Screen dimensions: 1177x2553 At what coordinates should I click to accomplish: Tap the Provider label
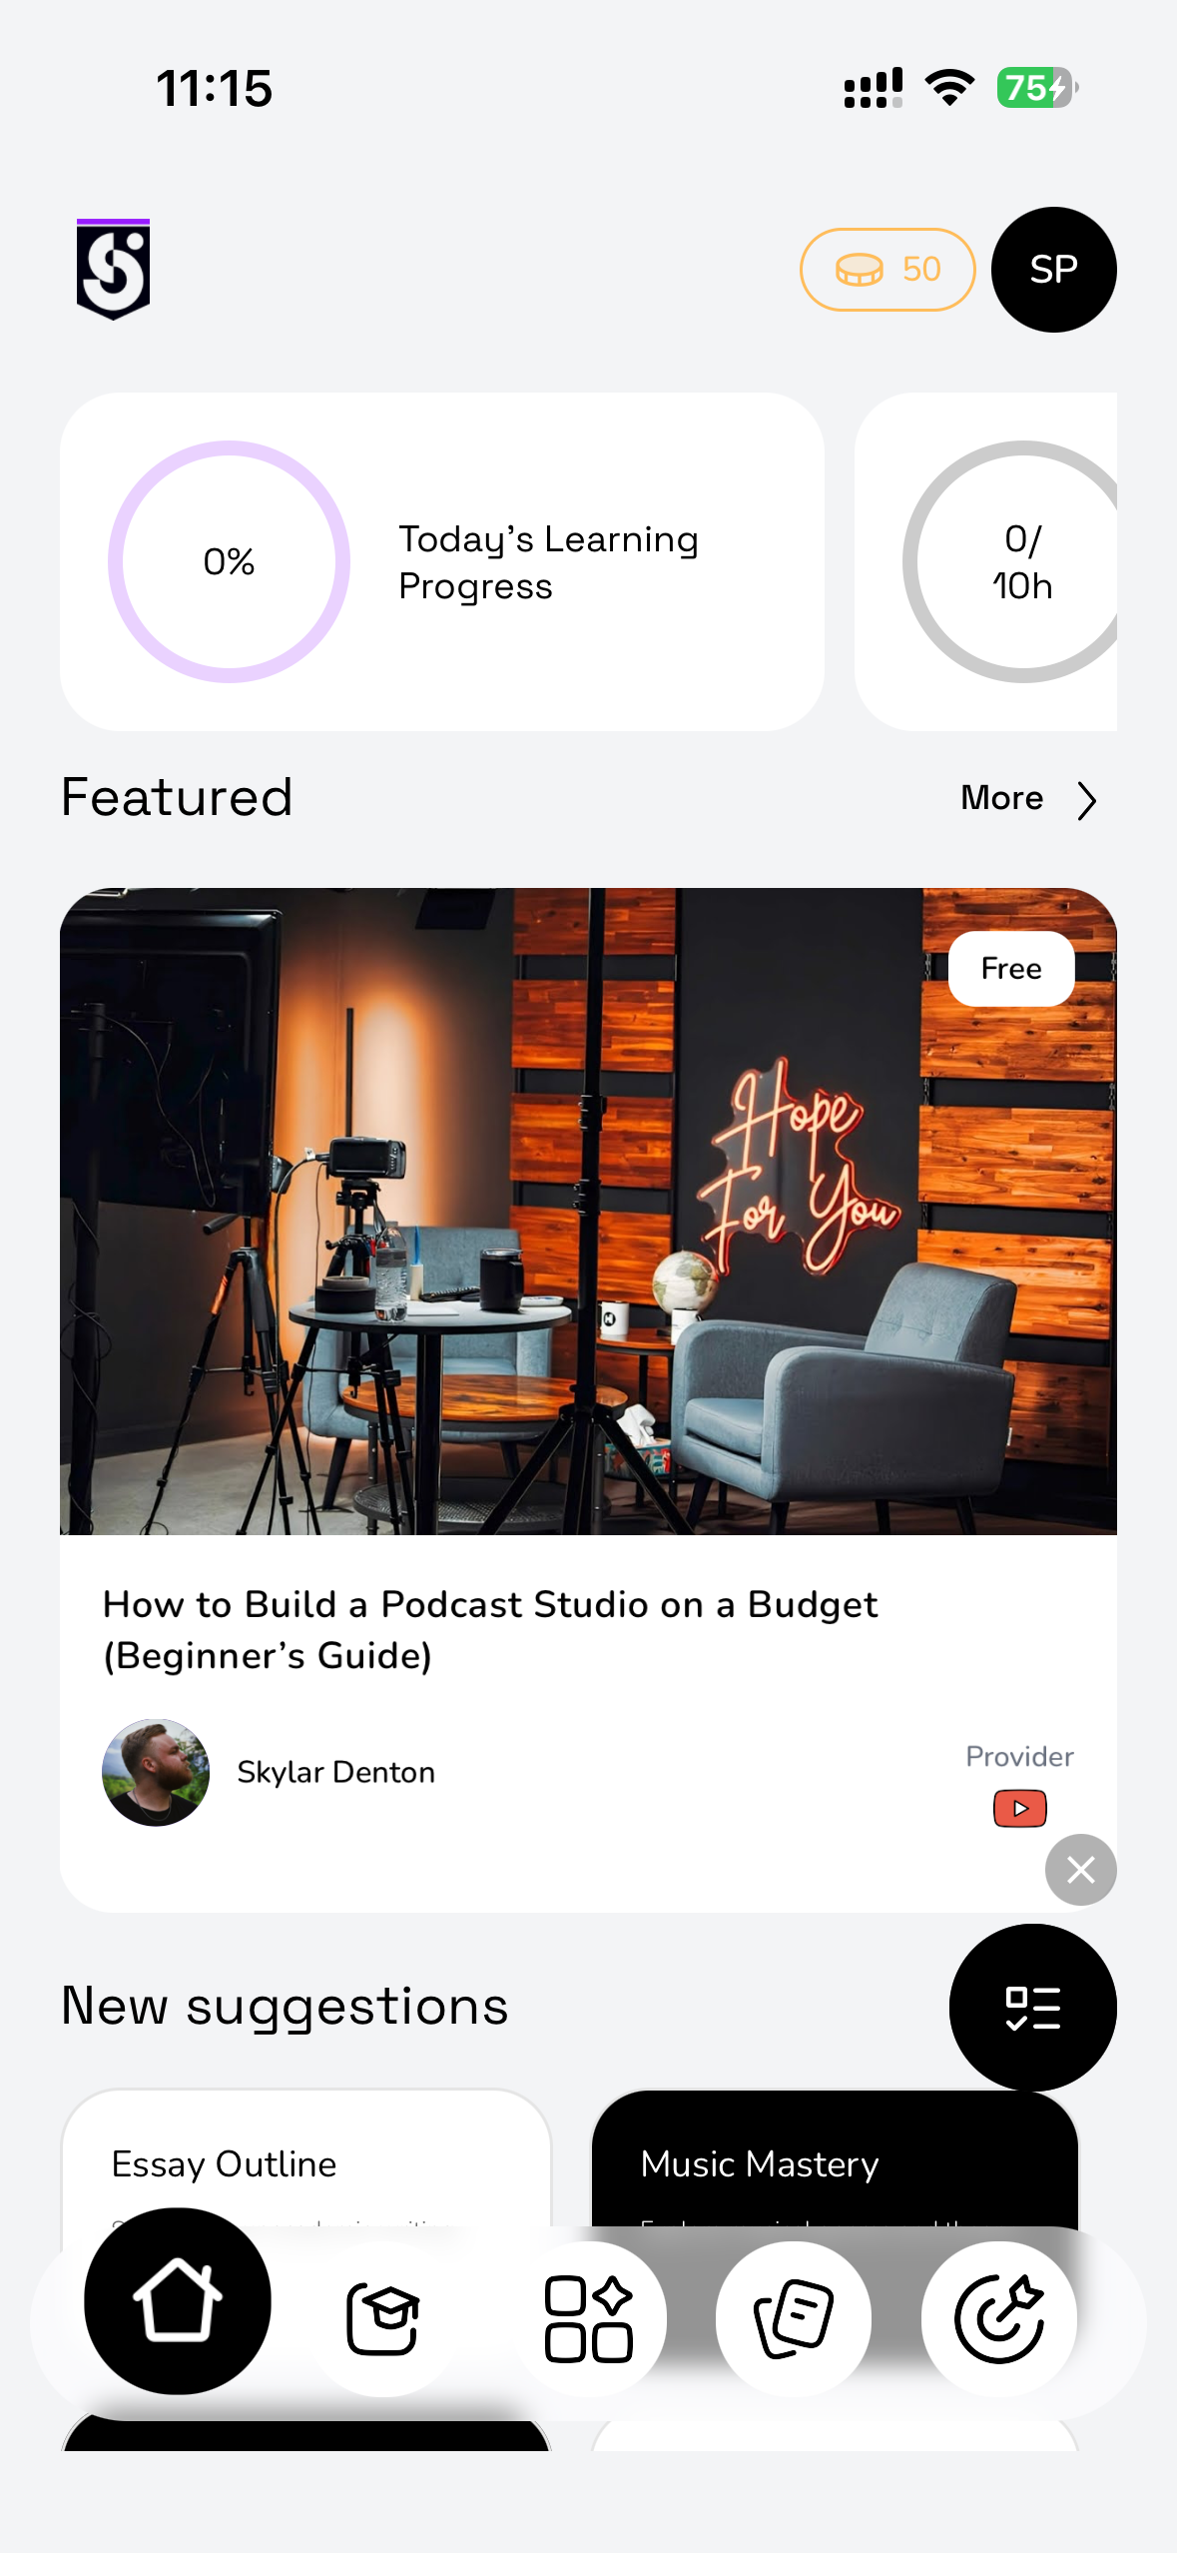(1019, 1757)
